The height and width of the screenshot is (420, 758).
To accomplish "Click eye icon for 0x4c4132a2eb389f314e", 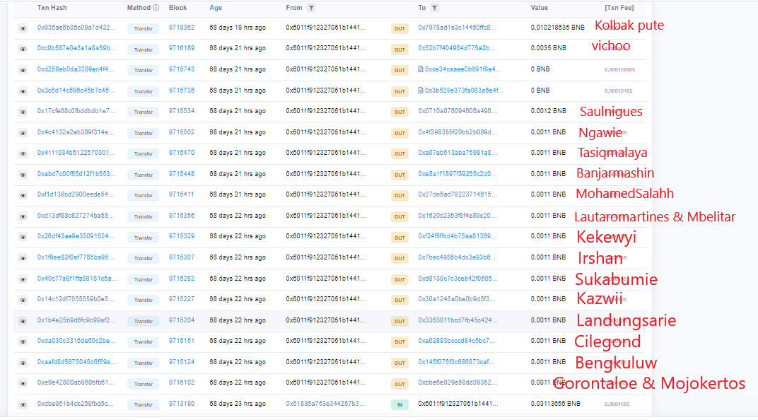I will pyautogui.click(x=23, y=133).
